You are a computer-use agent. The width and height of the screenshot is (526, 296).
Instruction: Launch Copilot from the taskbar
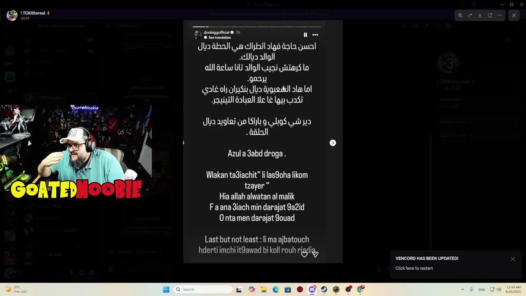pyautogui.click(x=251, y=289)
